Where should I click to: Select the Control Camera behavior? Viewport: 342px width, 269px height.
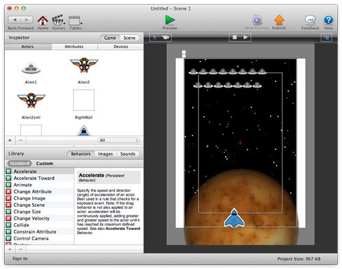[40, 238]
